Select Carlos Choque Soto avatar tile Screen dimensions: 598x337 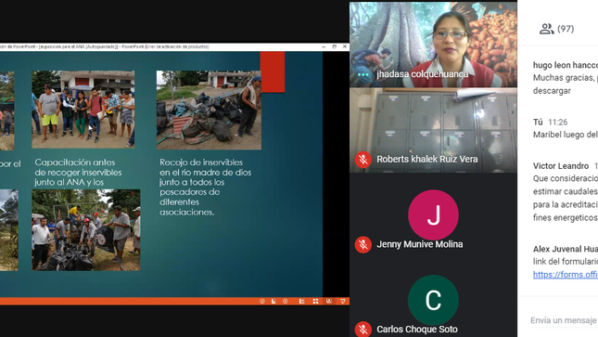click(433, 300)
